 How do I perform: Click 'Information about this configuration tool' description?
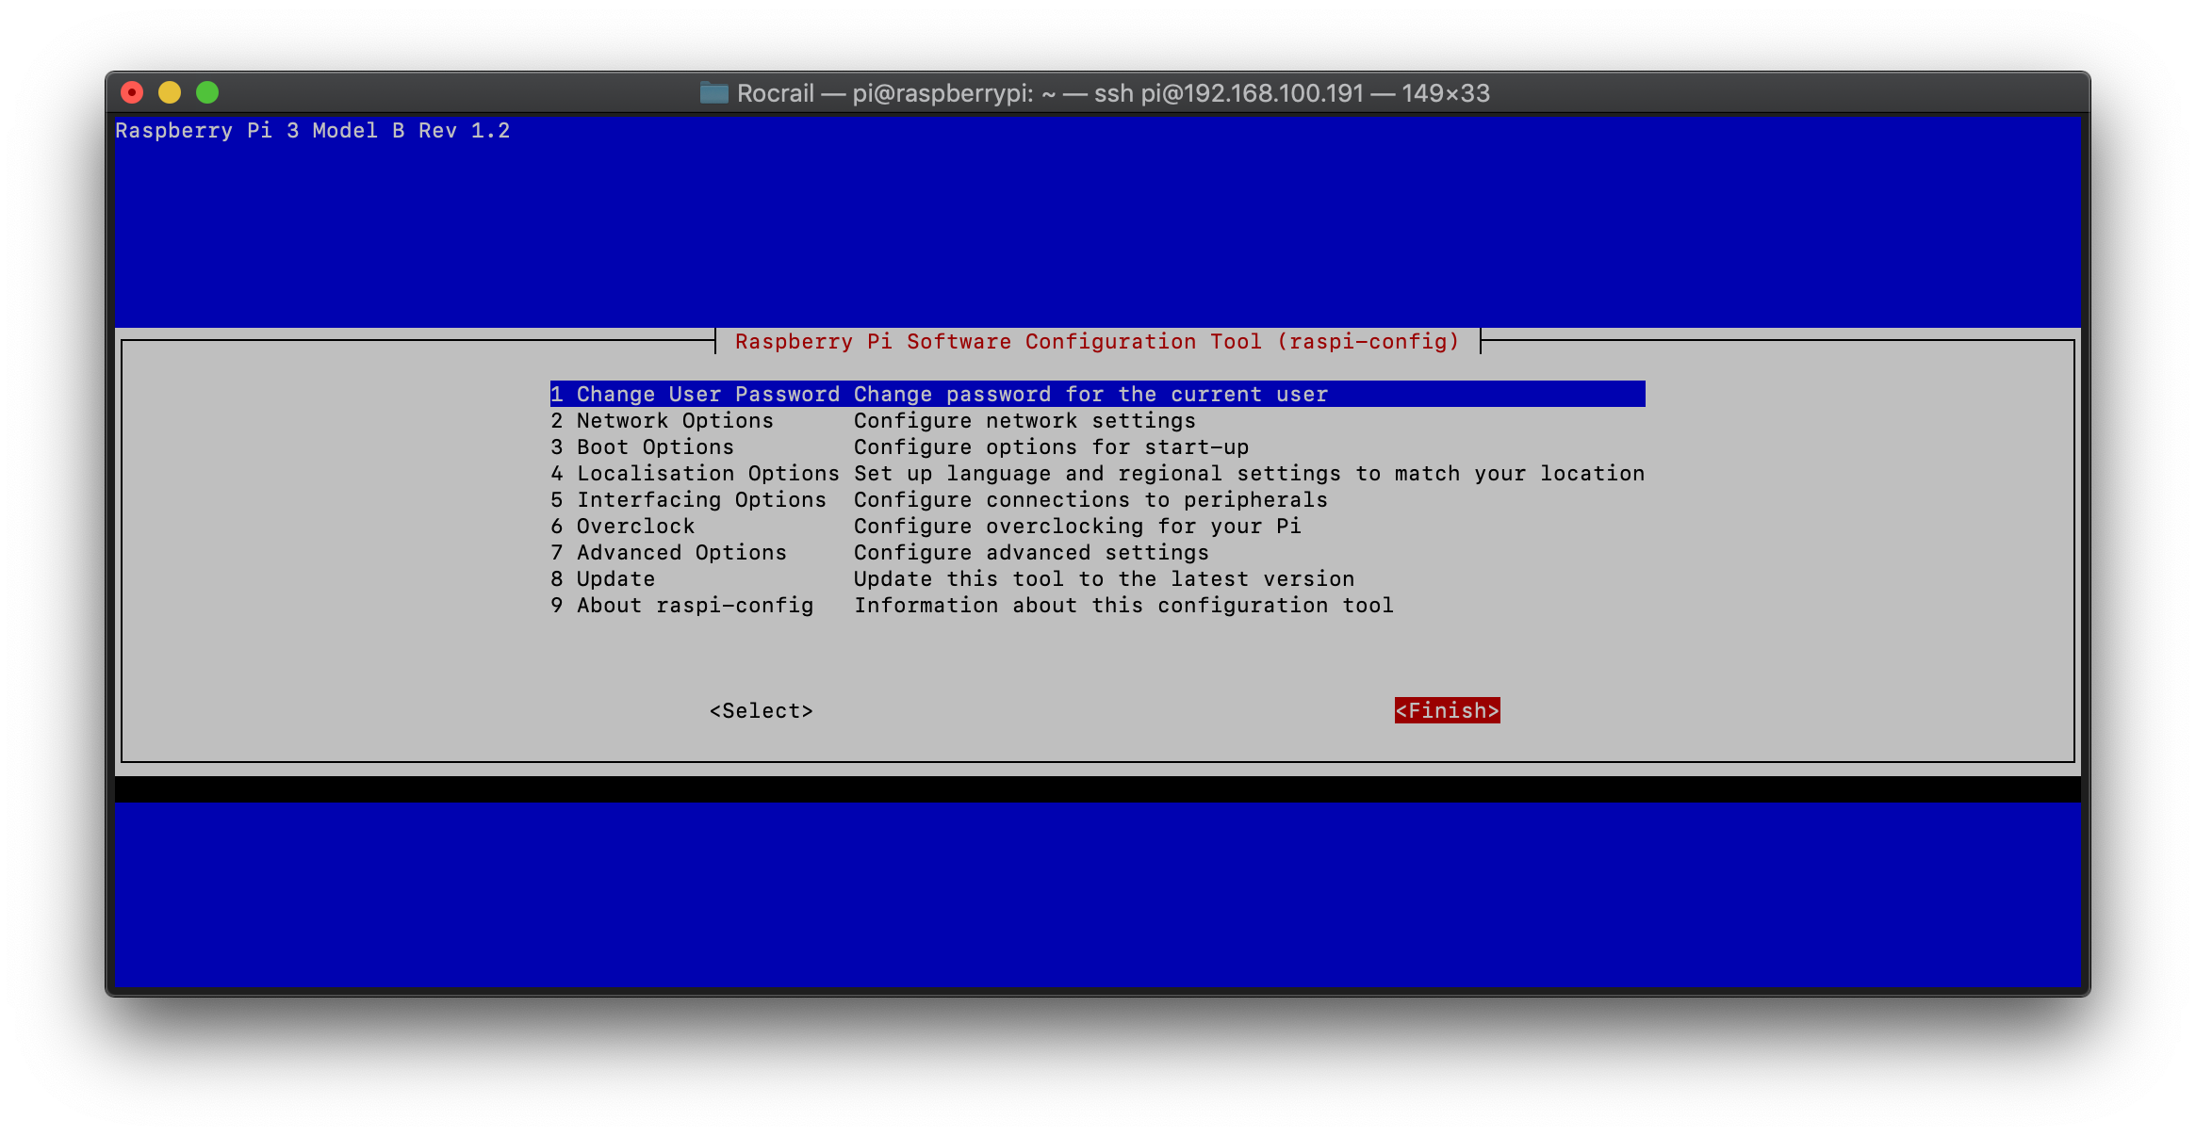point(1123,606)
